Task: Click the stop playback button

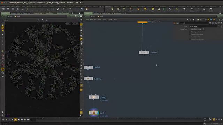Action: tap(16, 119)
